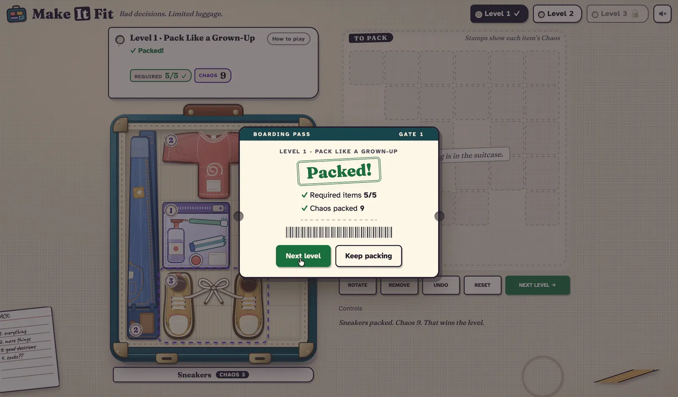The width and height of the screenshot is (678, 397).
Task: Select the locked Level 3 tab
Action: 617,14
